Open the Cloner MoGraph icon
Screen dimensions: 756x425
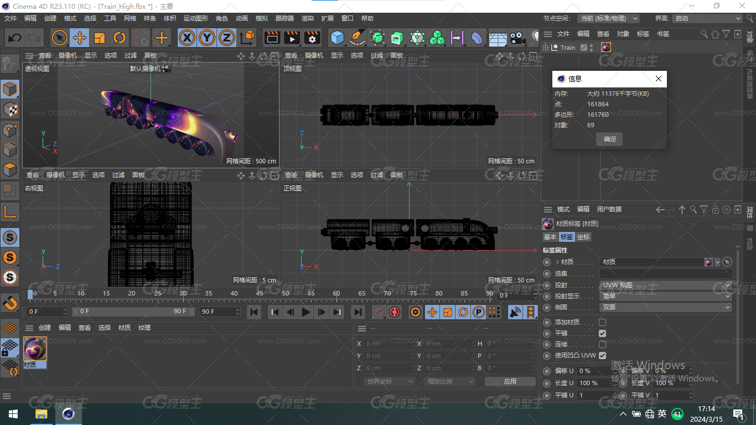437,38
